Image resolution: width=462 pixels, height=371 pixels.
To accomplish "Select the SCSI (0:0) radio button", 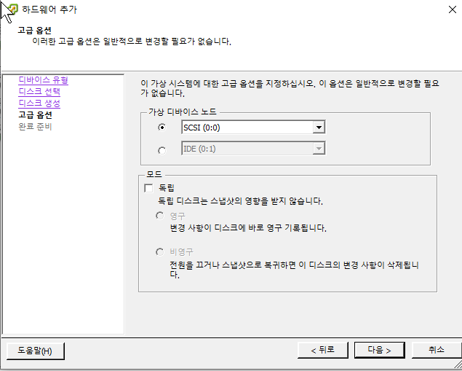I will tap(162, 128).
